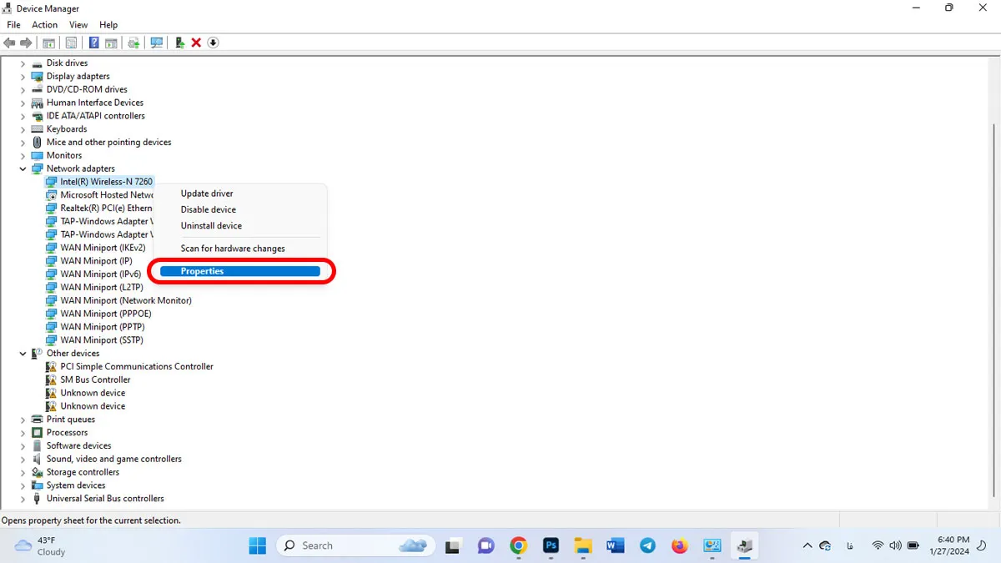Choose Update driver in context menu

coord(207,194)
